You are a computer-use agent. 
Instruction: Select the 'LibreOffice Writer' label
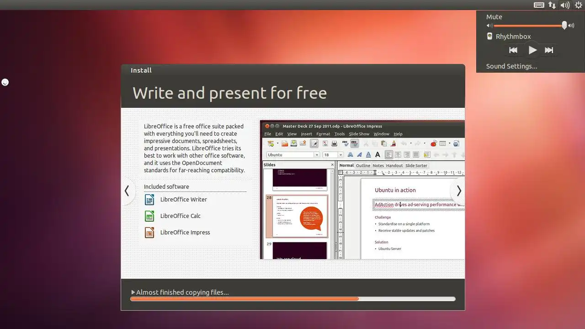tap(184, 200)
